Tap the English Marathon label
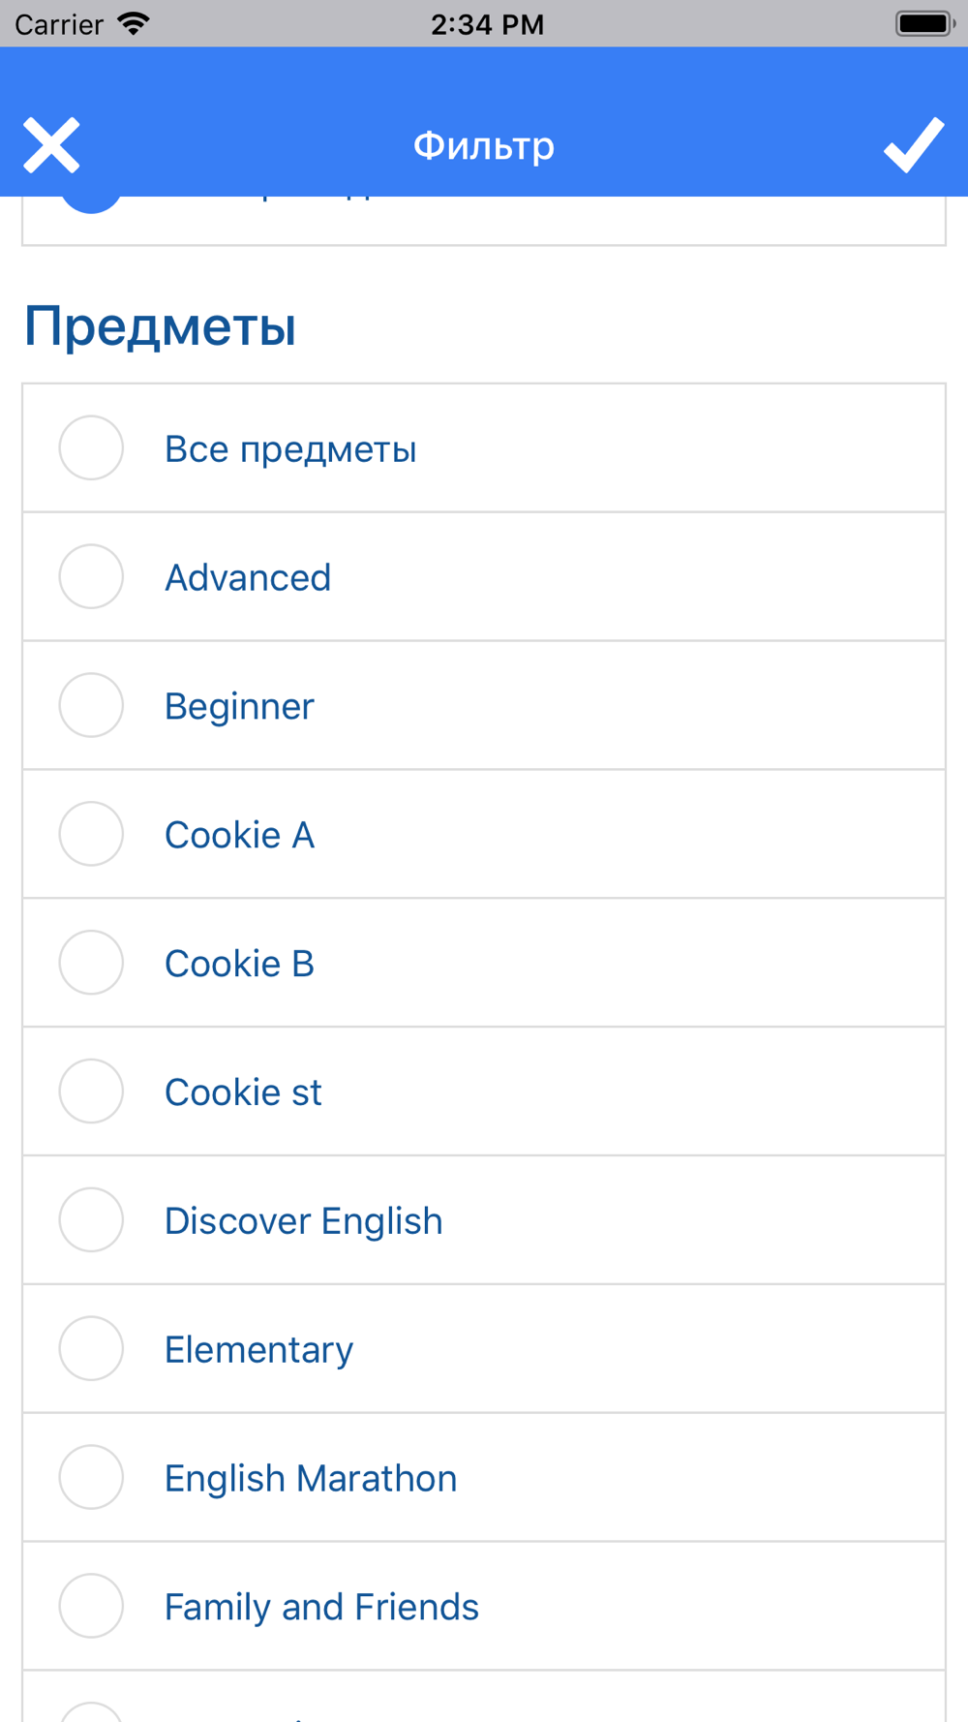This screenshot has width=968, height=1722. pyautogui.click(x=310, y=1479)
